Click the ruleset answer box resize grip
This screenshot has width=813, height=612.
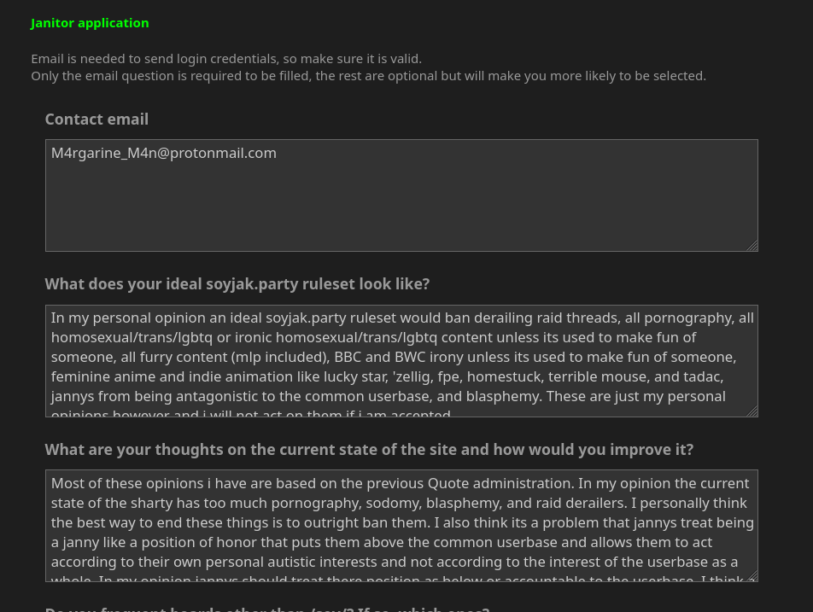tap(752, 411)
